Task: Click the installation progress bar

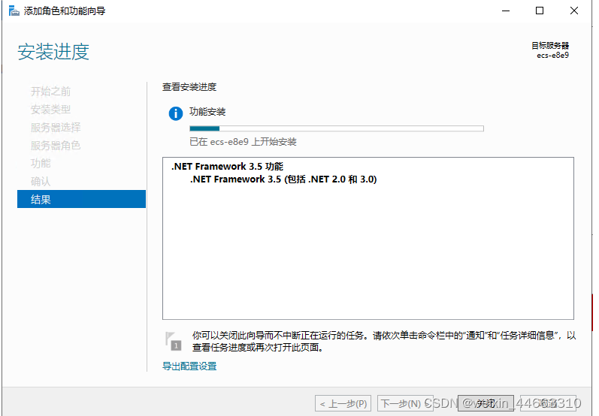Action: click(336, 128)
